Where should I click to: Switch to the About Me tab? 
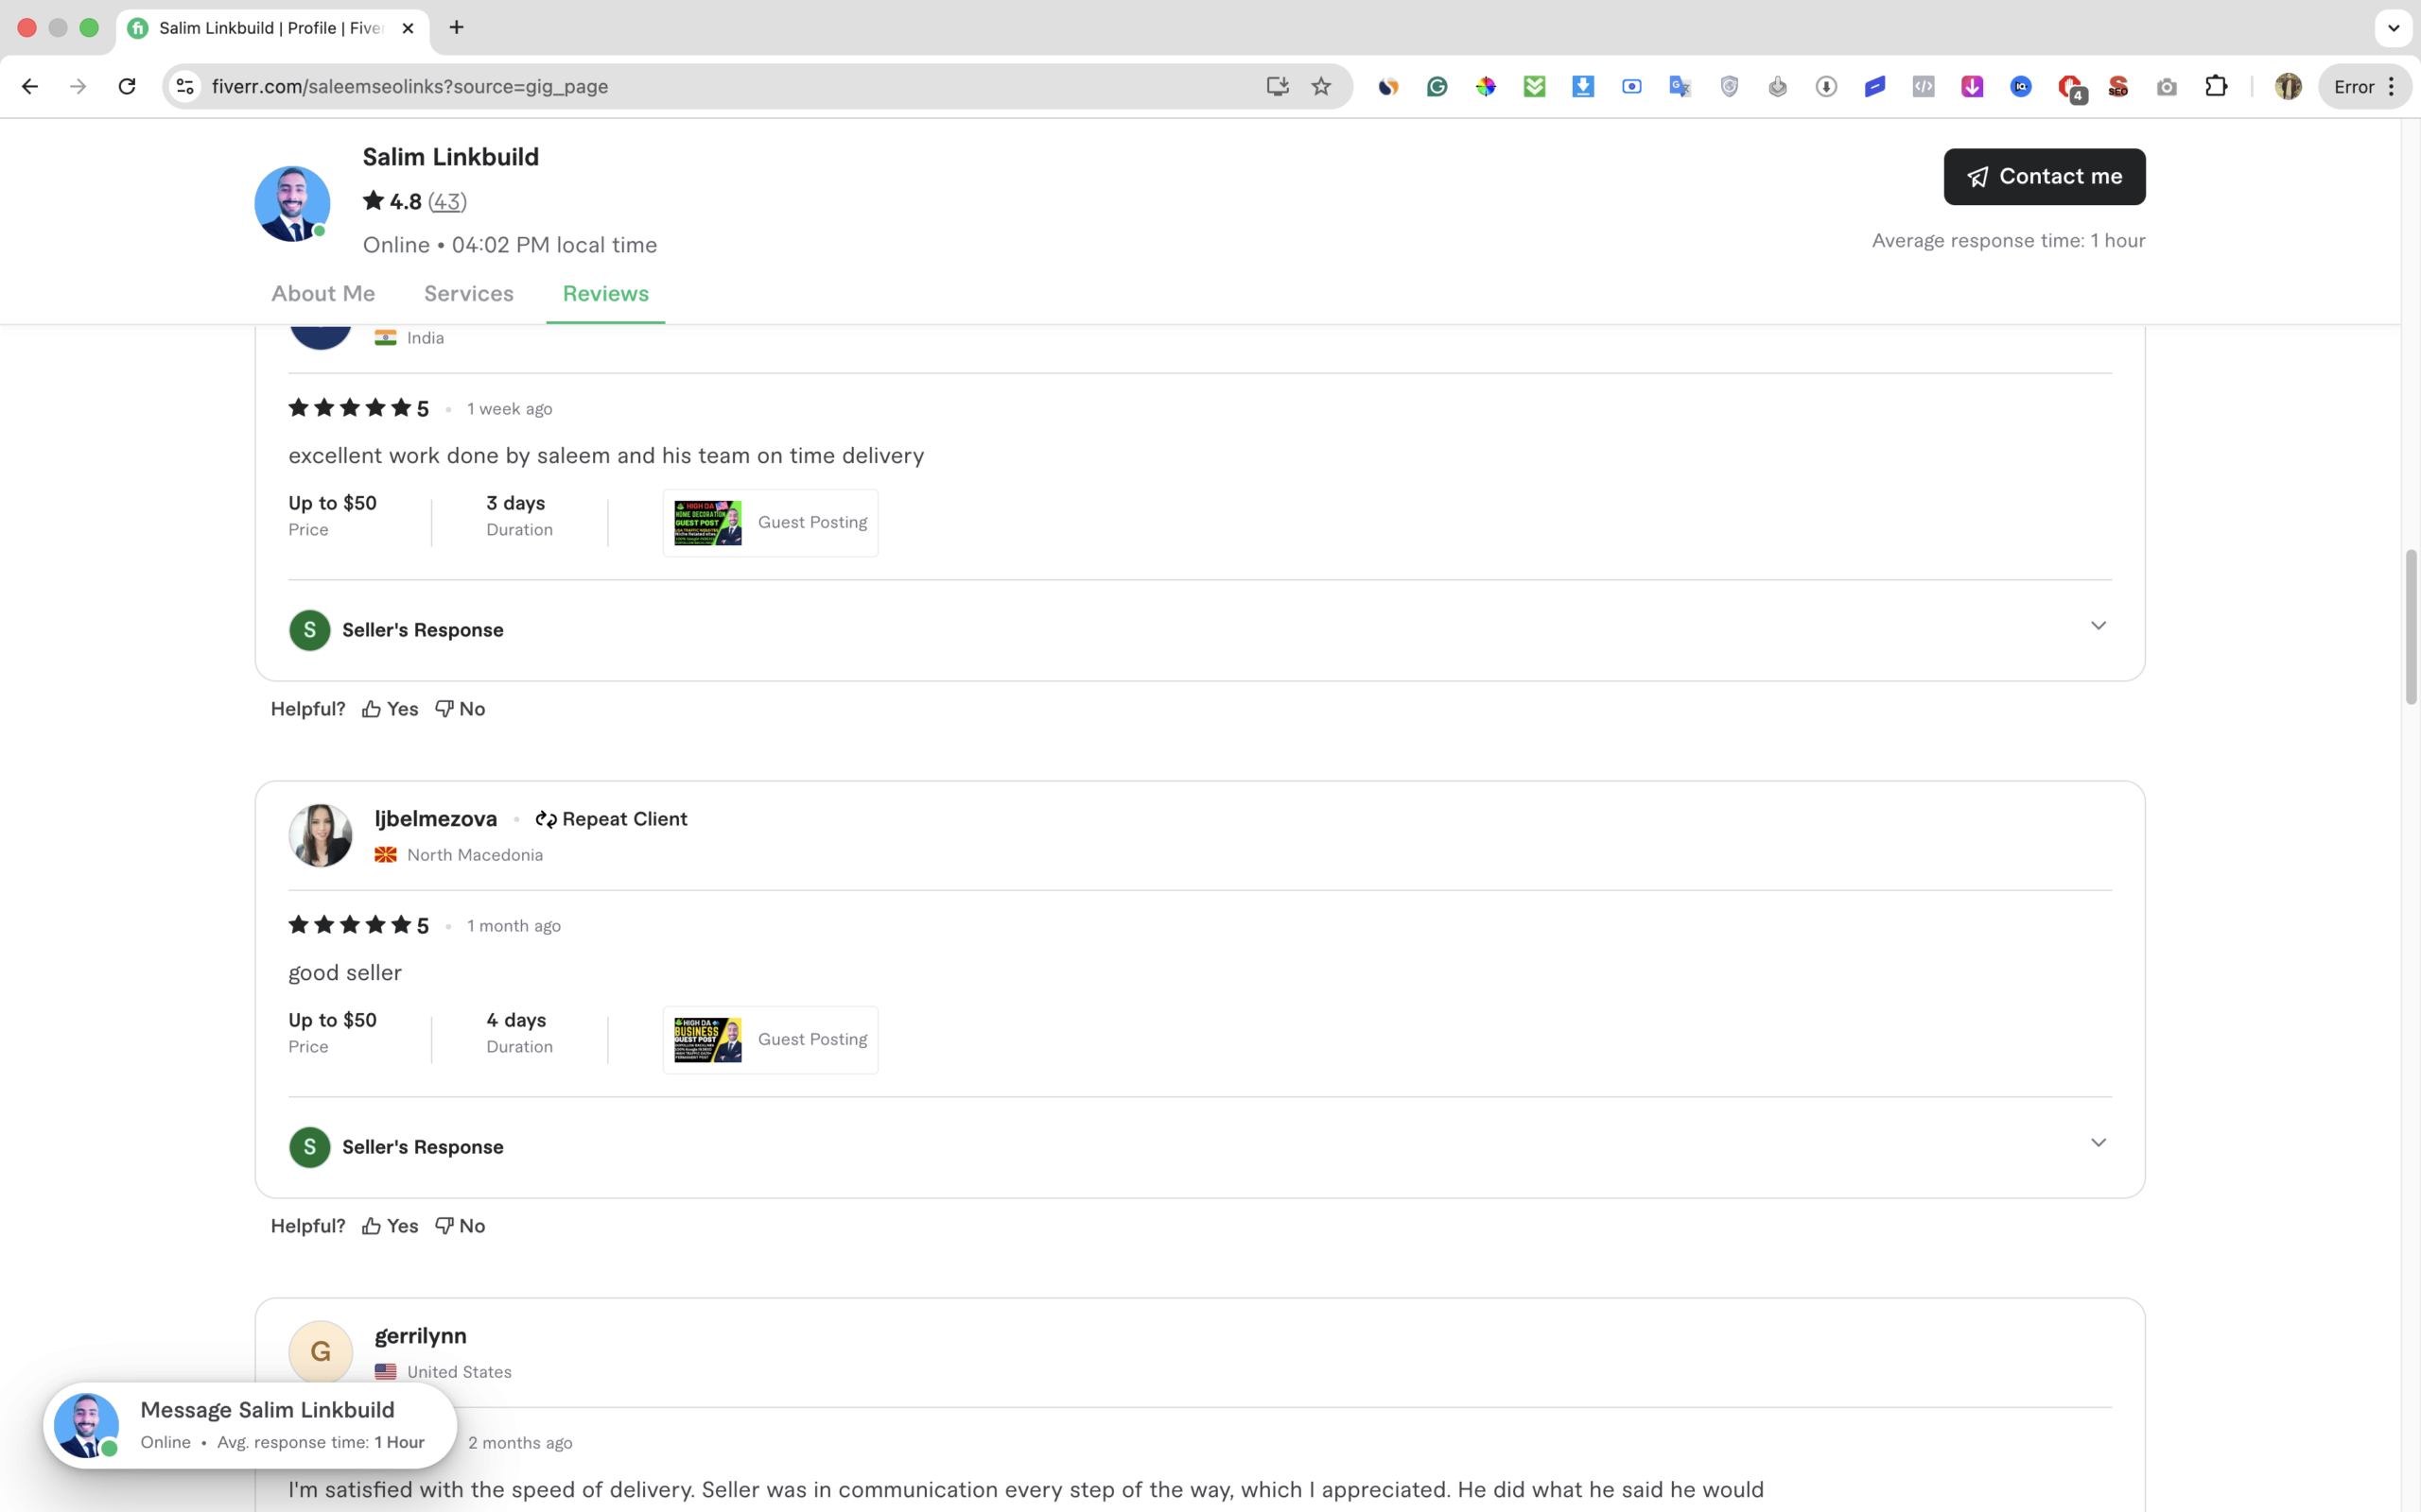coord(323,294)
